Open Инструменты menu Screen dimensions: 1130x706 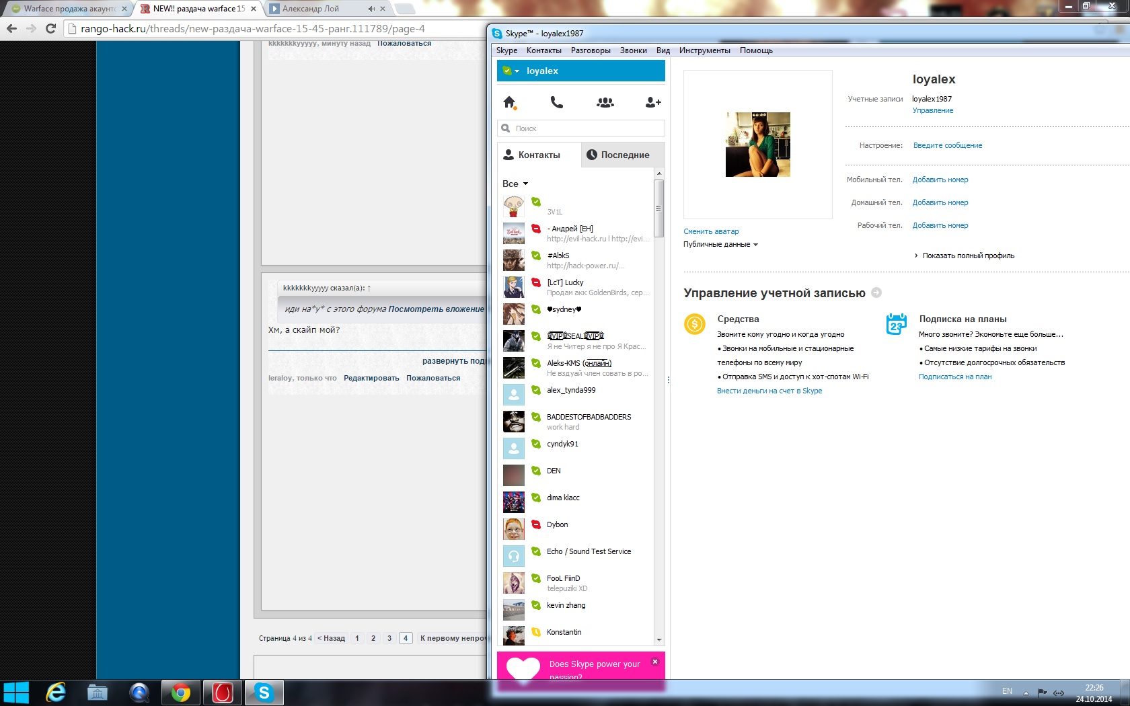(704, 50)
